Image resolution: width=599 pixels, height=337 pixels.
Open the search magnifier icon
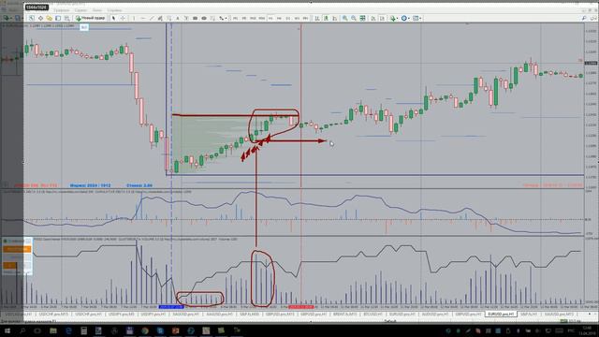tap(584, 18)
